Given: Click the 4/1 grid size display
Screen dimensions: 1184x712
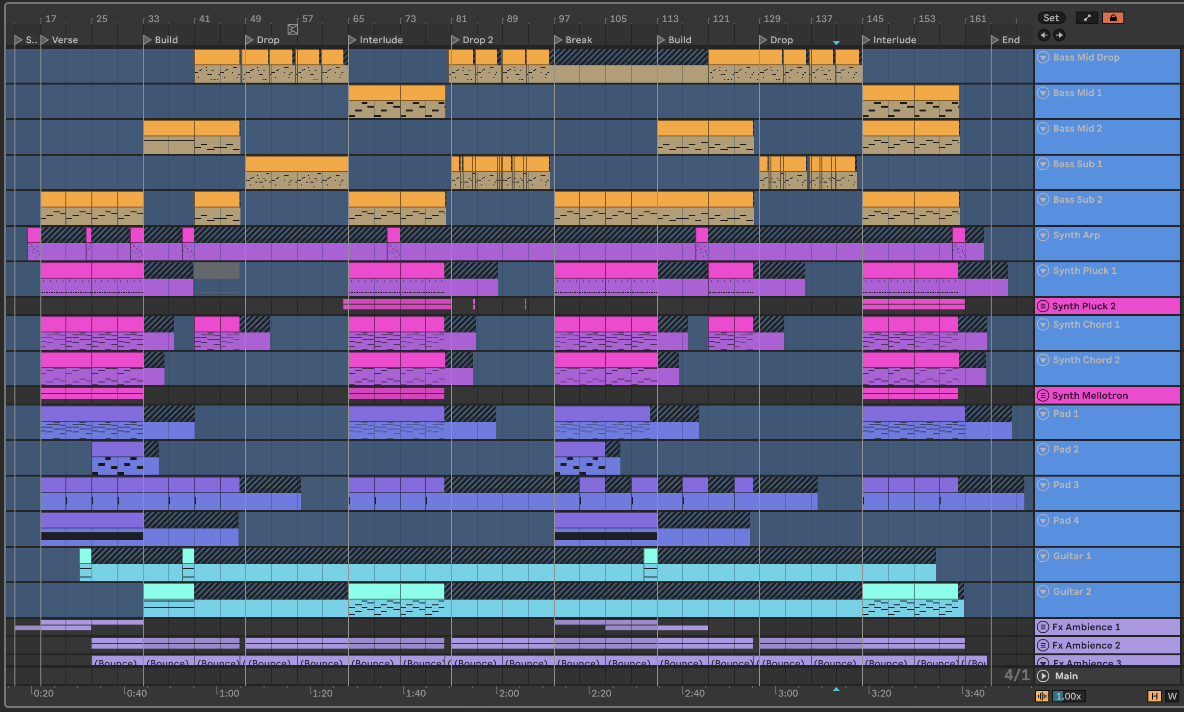Looking at the screenshot, I should pyautogui.click(x=1016, y=675).
